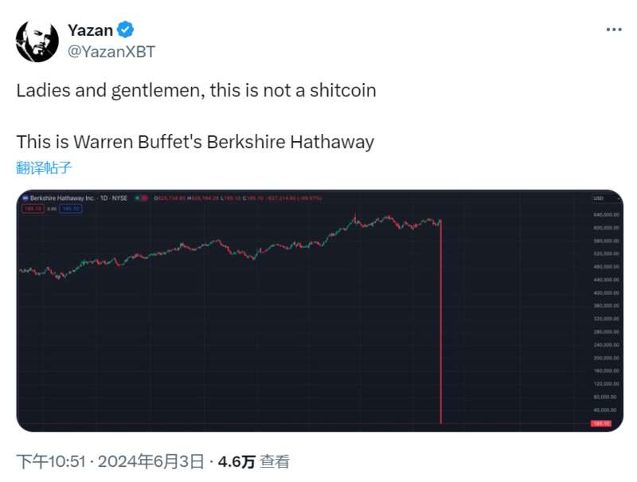Click the pink round indicator icon

144,198
